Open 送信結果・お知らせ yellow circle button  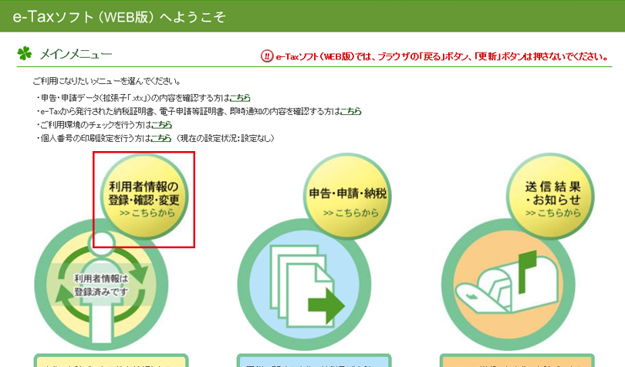coord(550,197)
